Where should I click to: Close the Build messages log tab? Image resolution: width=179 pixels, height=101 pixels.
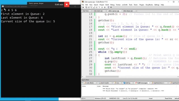coord(150,83)
